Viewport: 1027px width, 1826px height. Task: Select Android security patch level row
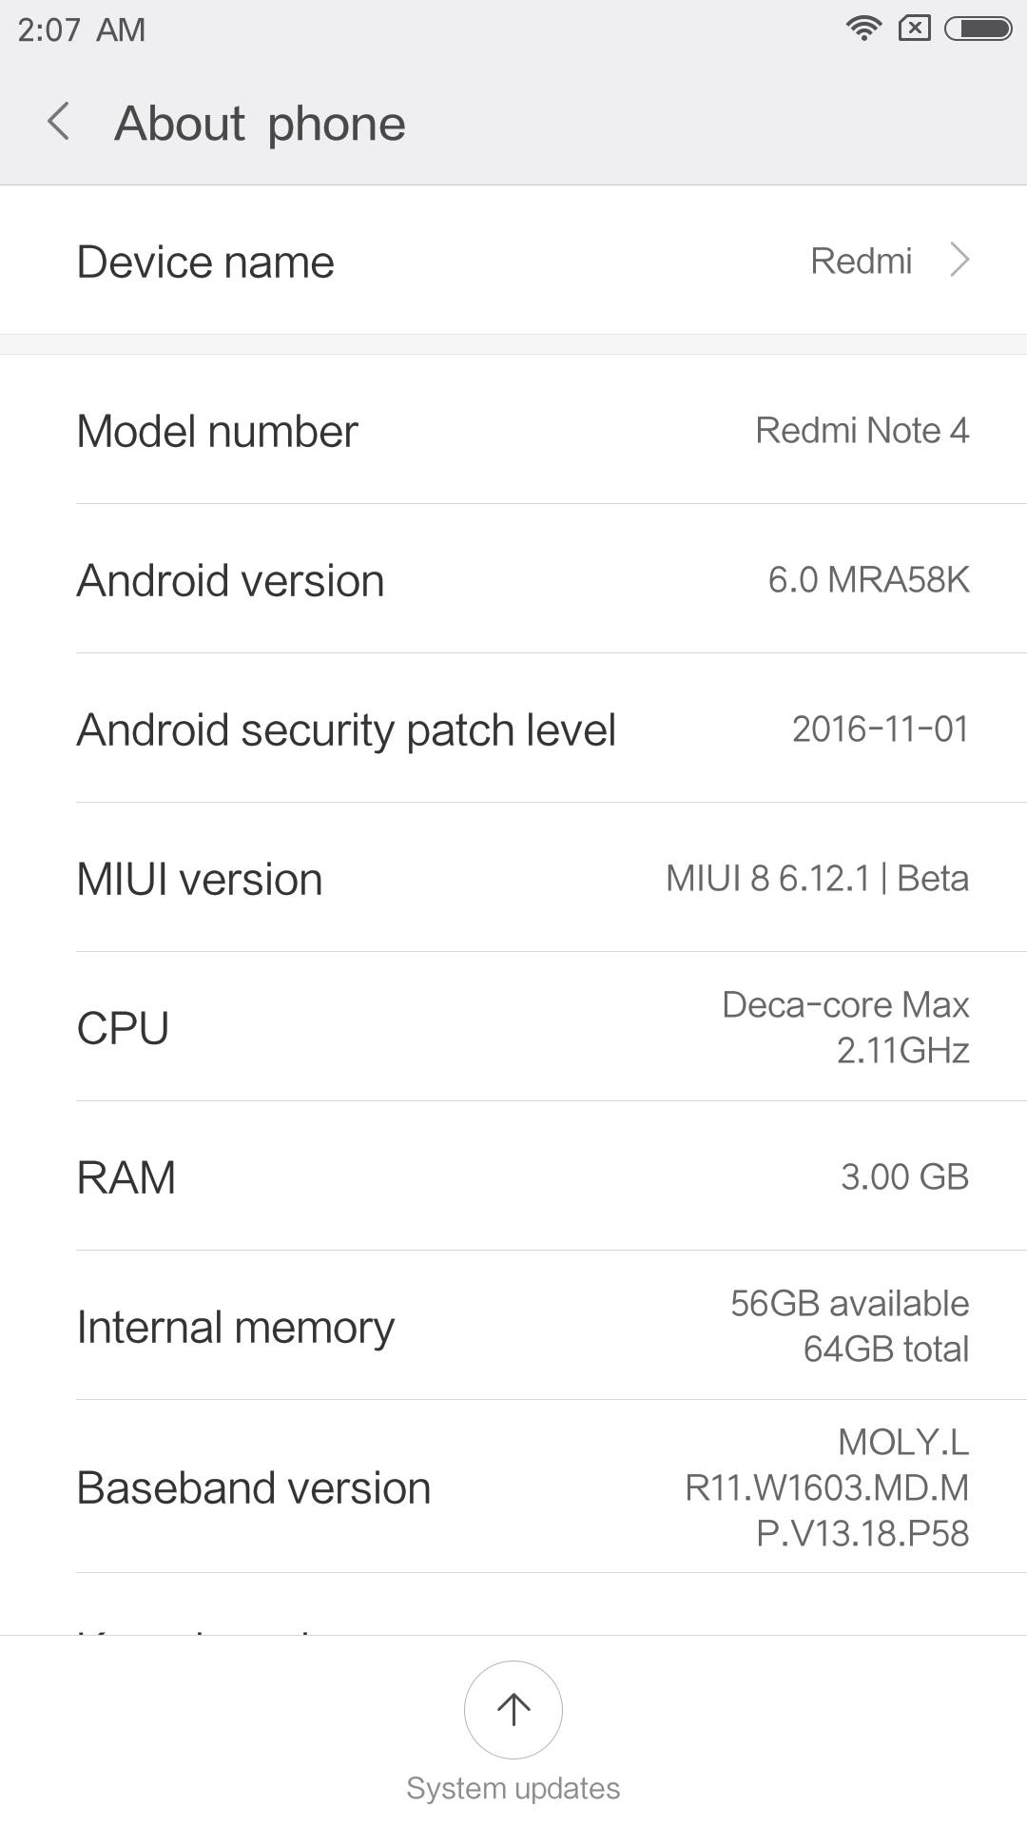[x=513, y=728]
